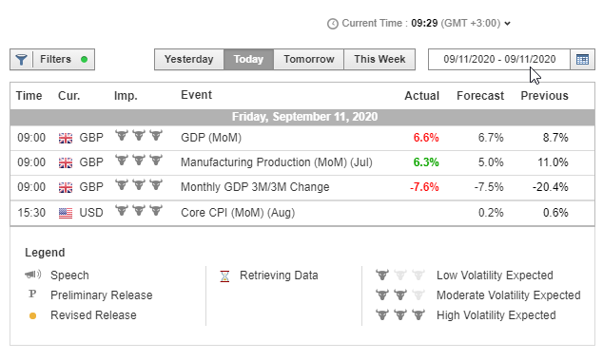The height and width of the screenshot is (361, 603).
Task: Open the Filters button
Action: [x=52, y=60]
